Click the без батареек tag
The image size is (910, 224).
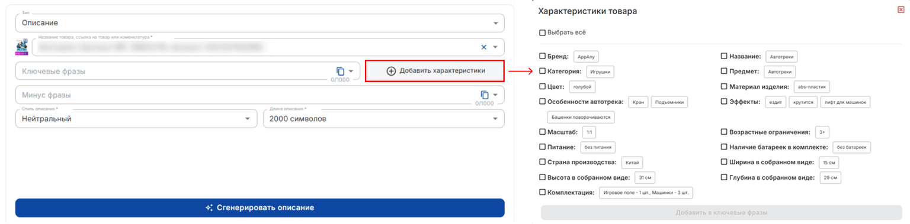pyautogui.click(x=851, y=148)
